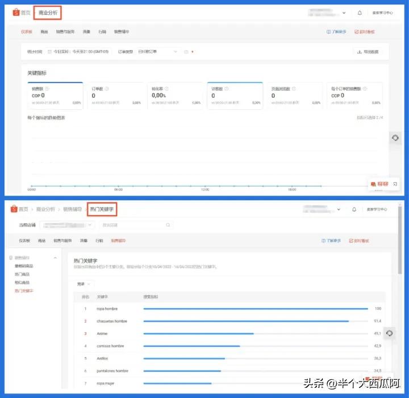Image resolution: width=409 pixels, height=398 pixels.
Task: Open the 聊聊 chat button in top panel
Action: click(x=379, y=184)
